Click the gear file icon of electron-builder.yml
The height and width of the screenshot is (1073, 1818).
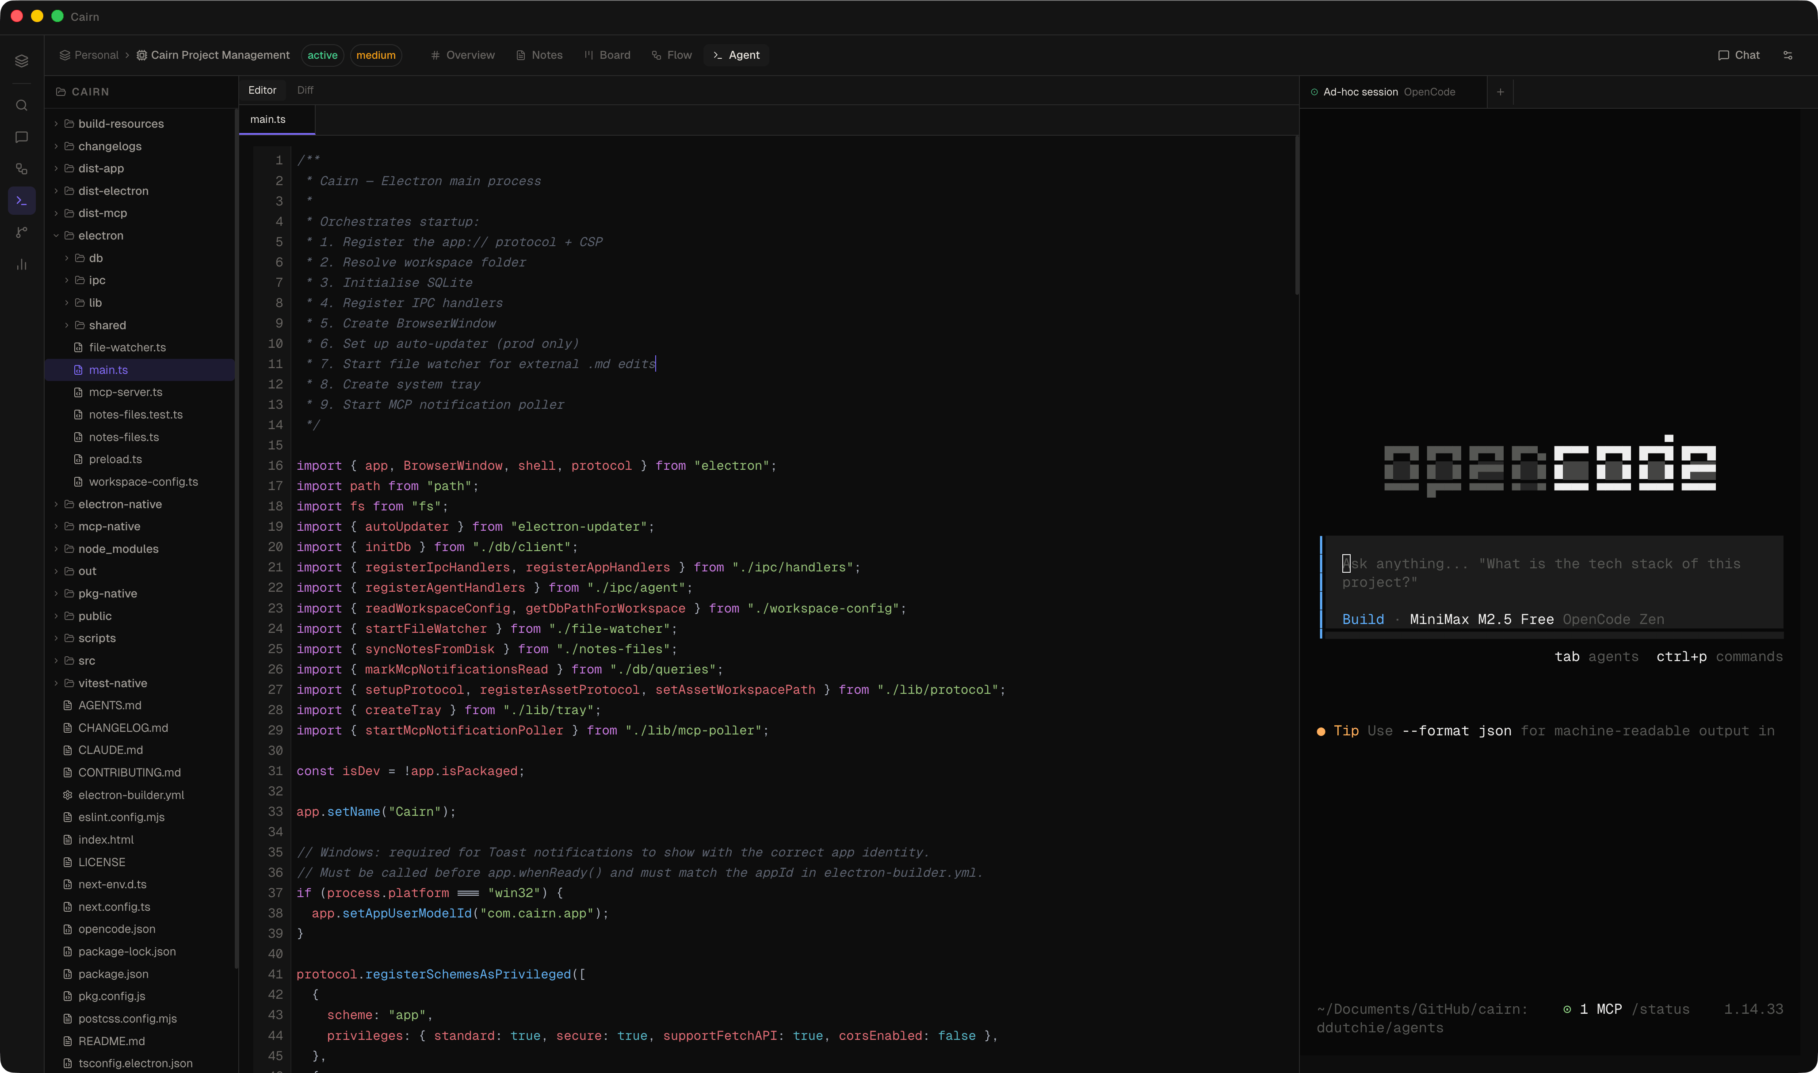[x=67, y=795]
